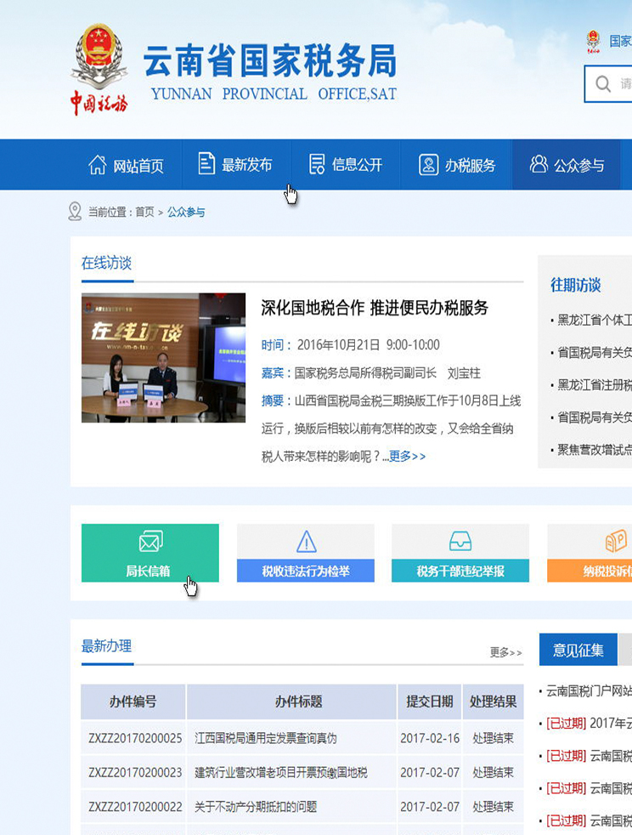Open the 局长信箱 mailbox button
This screenshot has height=835, width=632.
coord(150,571)
